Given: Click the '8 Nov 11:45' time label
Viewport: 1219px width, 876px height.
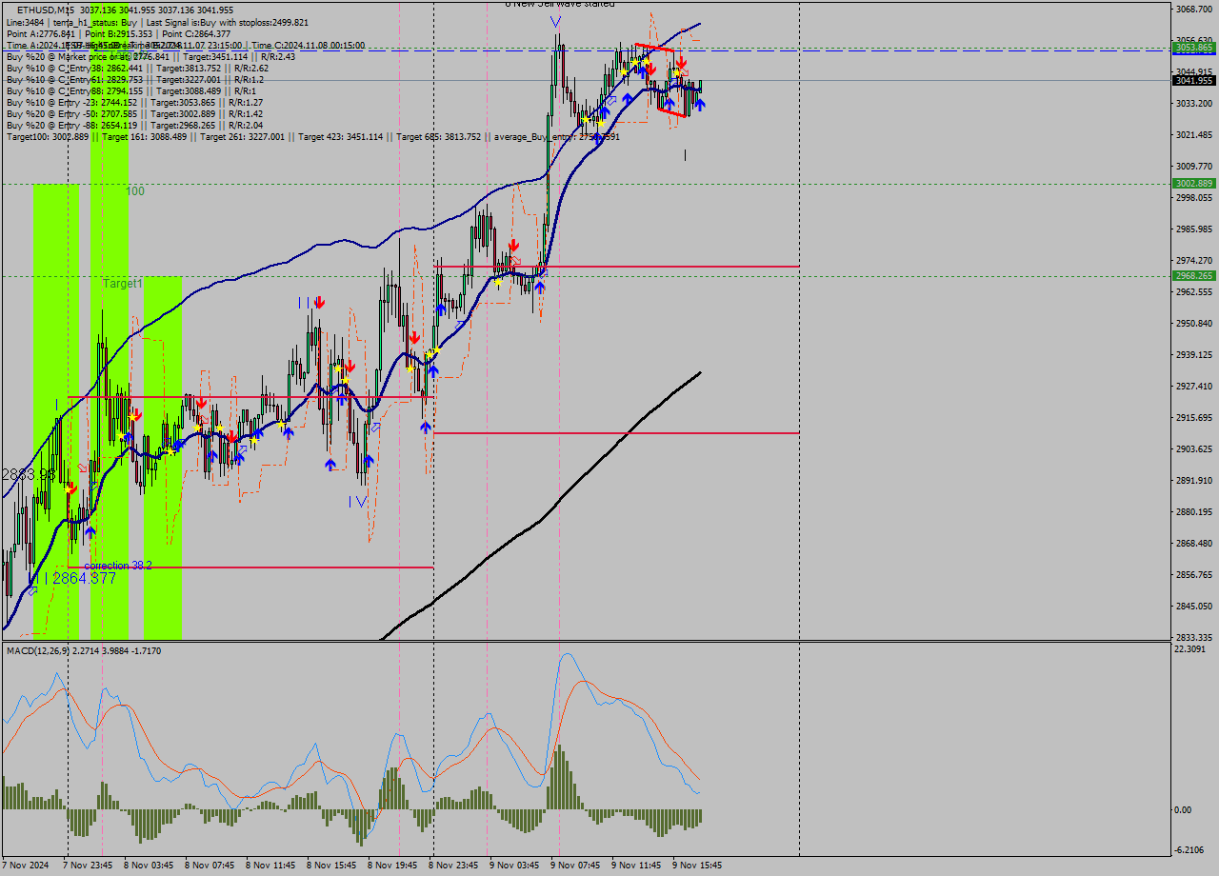Looking at the screenshot, I should point(270,866).
